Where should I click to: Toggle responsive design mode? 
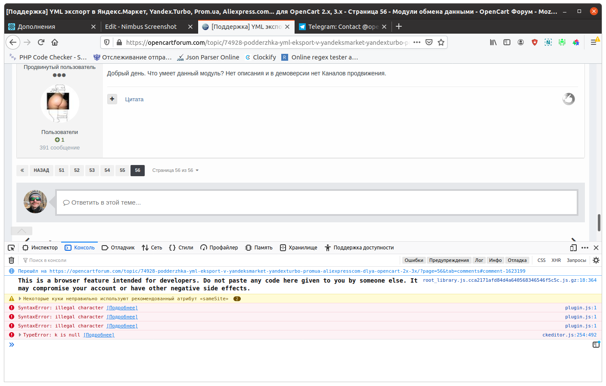tap(573, 248)
